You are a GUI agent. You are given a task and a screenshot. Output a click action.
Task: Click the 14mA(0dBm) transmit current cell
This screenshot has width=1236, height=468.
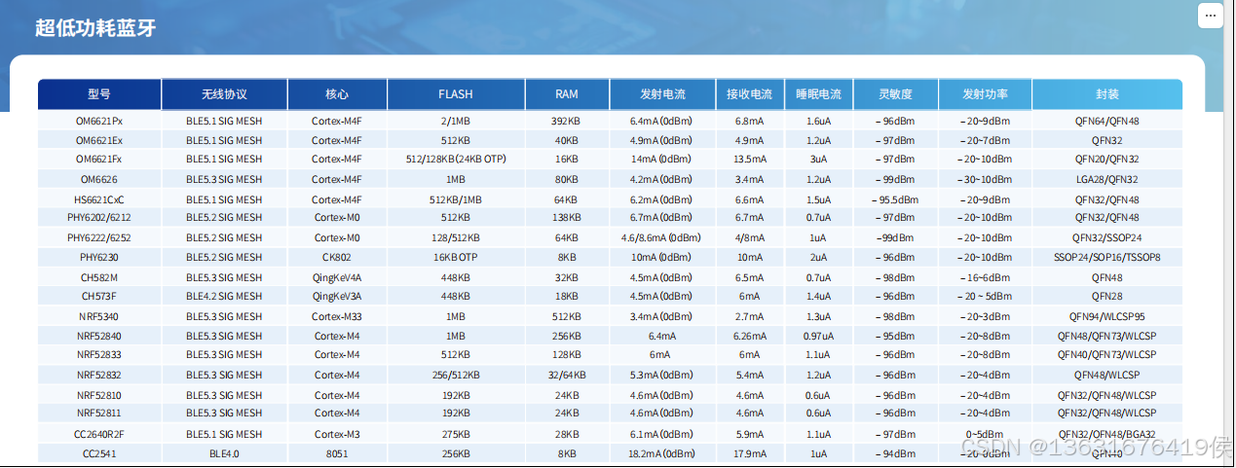(662, 159)
